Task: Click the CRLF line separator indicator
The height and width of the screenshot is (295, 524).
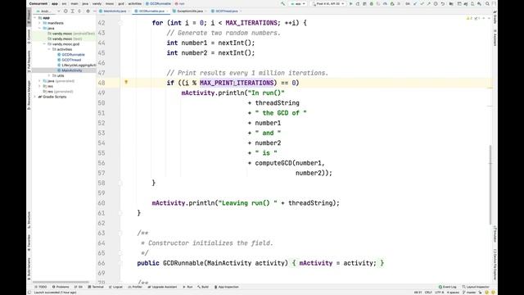Action: pyautogui.click(x=428, y=293)
